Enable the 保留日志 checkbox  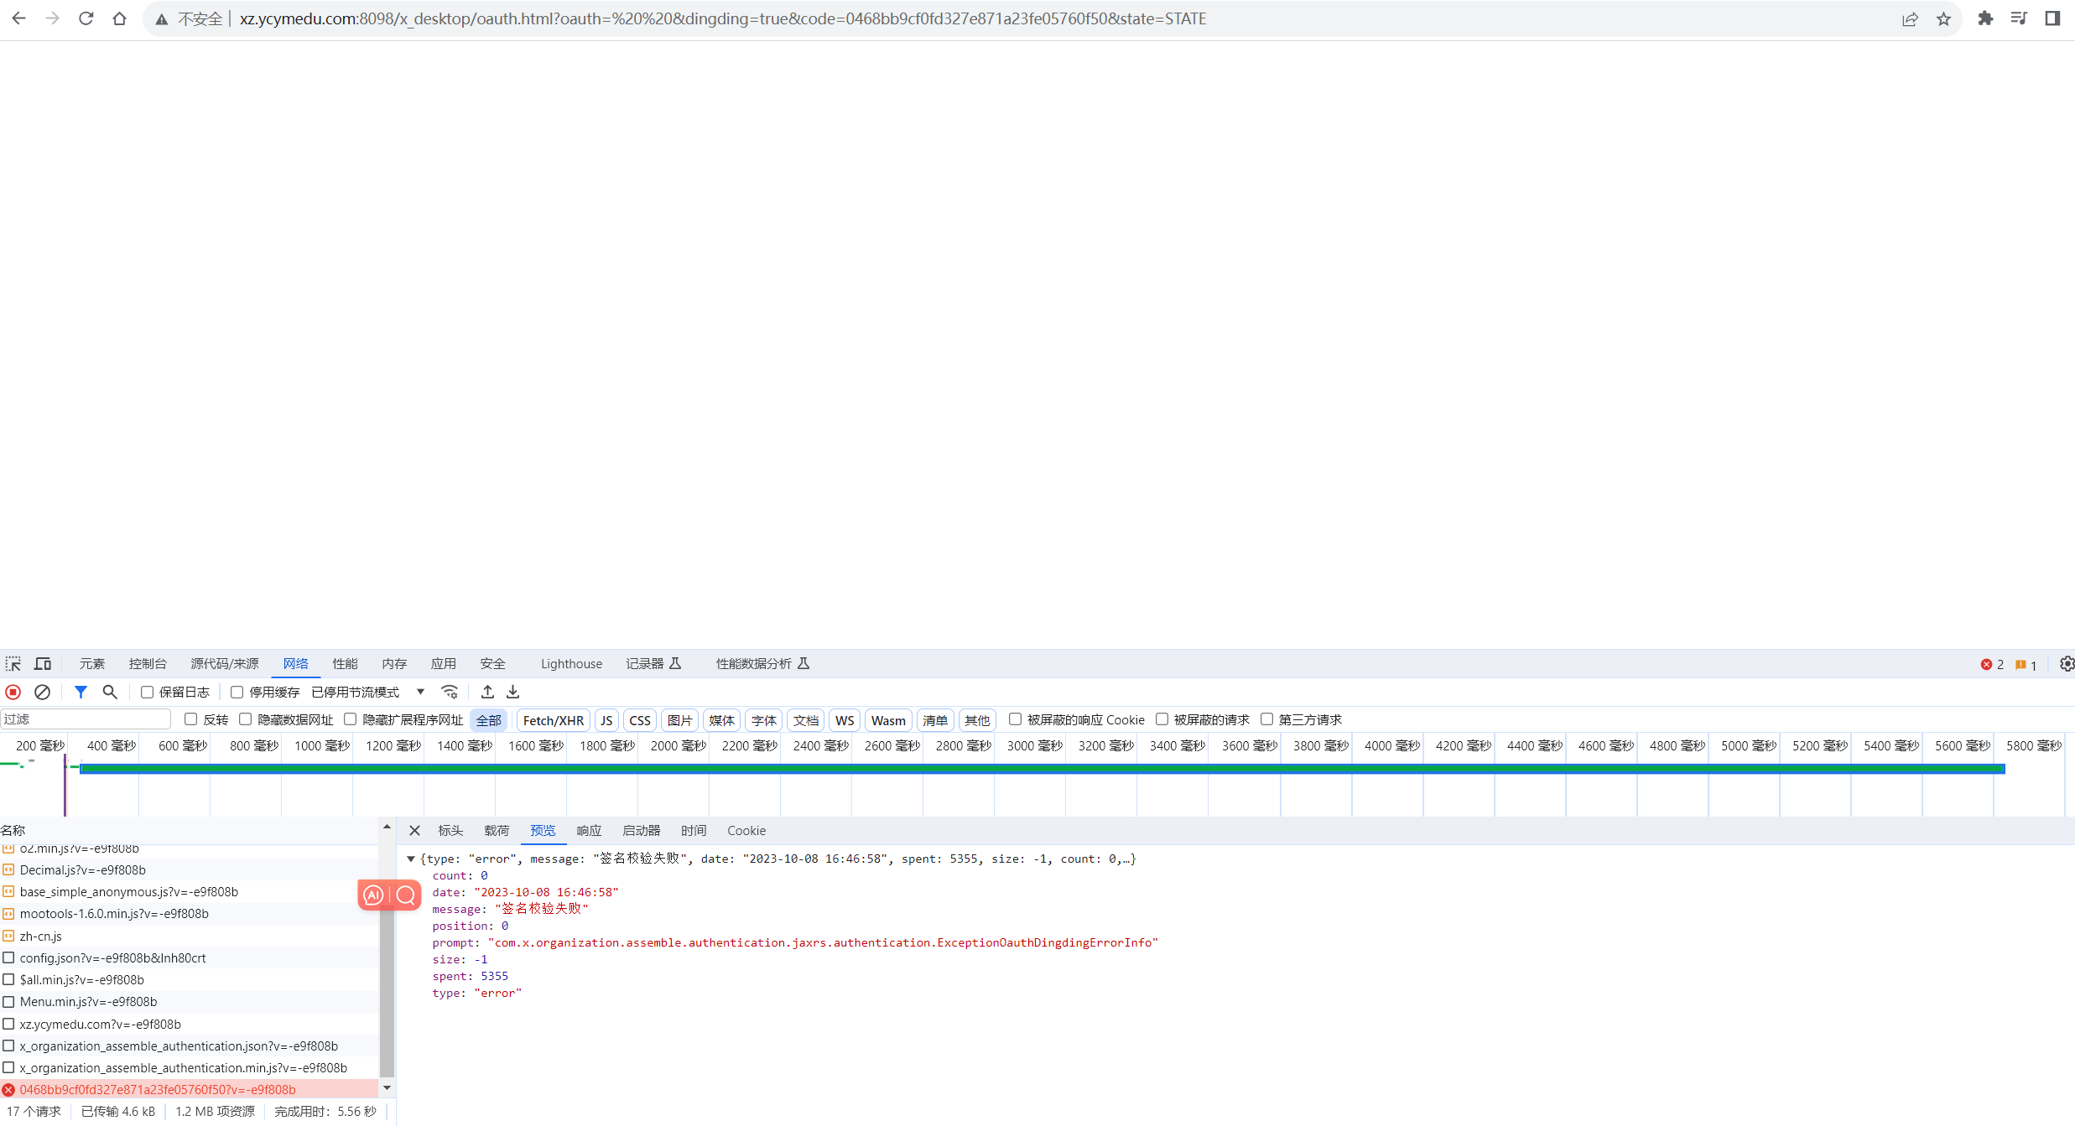[147, 692]
